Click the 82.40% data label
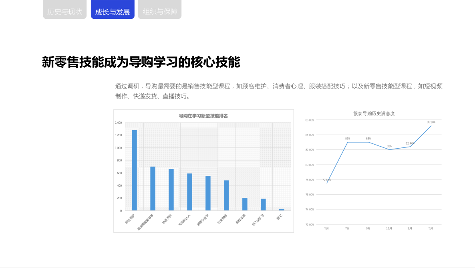The image size is (475, 268). coord(410,143)
